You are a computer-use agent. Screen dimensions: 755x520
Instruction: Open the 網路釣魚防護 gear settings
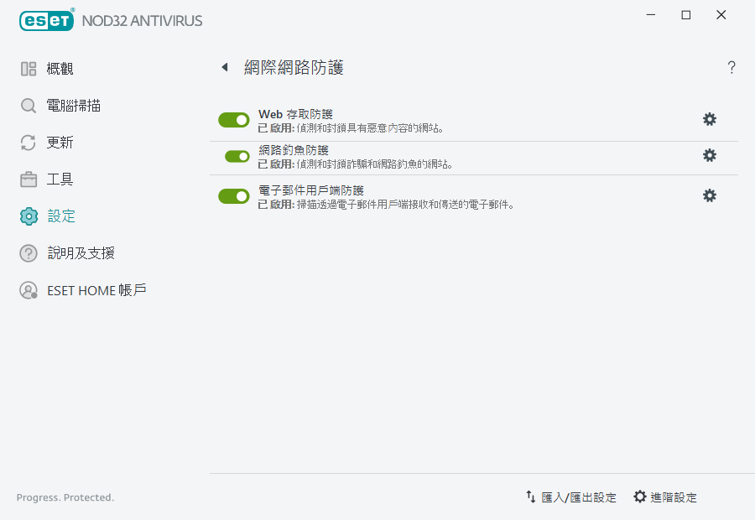click(710, 155)
